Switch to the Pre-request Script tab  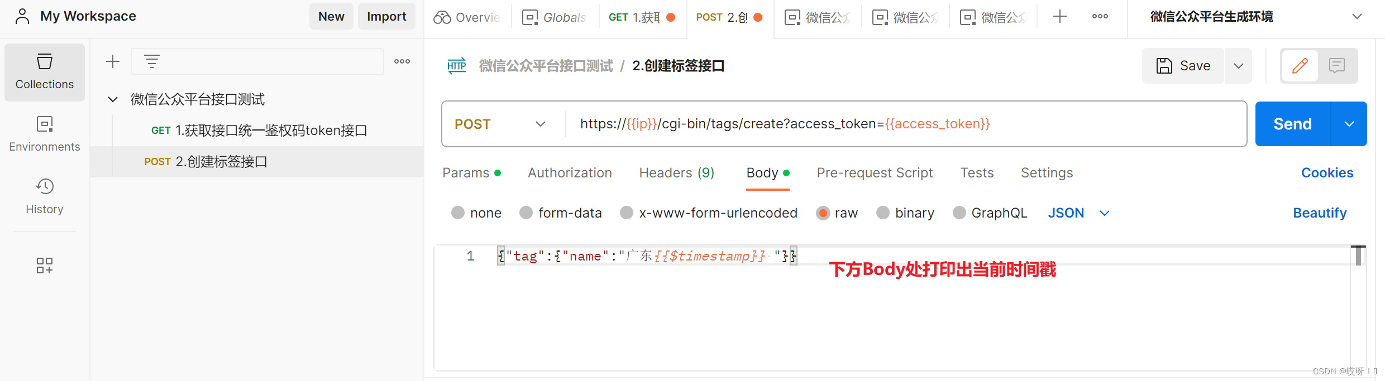[875, 173]
